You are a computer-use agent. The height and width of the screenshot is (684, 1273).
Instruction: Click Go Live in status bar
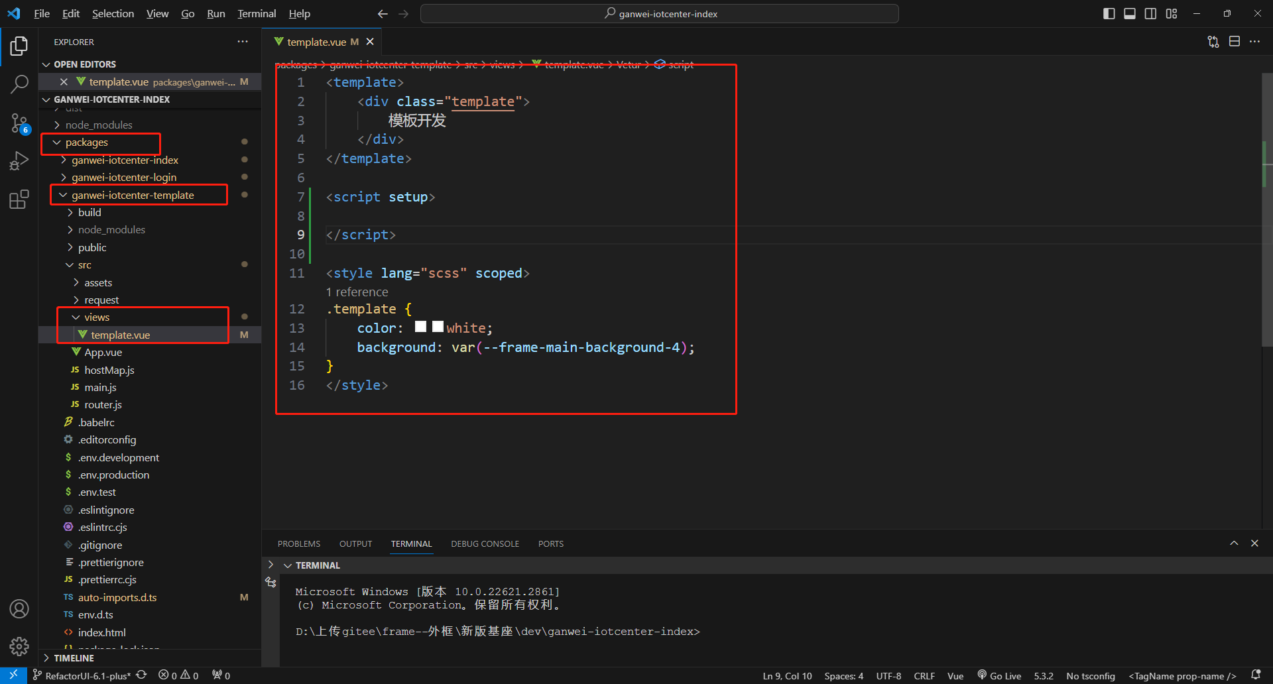[x=999, y=676]
